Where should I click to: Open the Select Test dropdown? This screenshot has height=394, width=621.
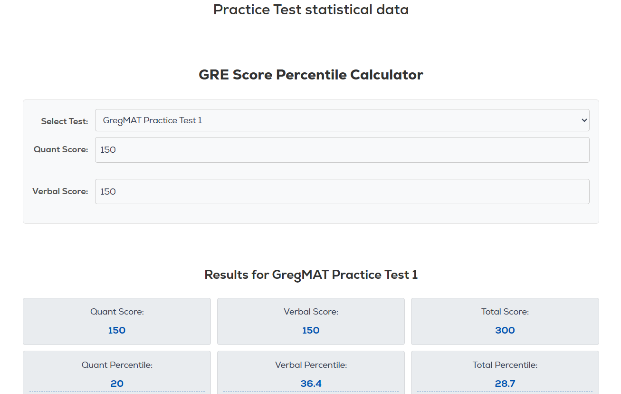[x=342, y=120]
